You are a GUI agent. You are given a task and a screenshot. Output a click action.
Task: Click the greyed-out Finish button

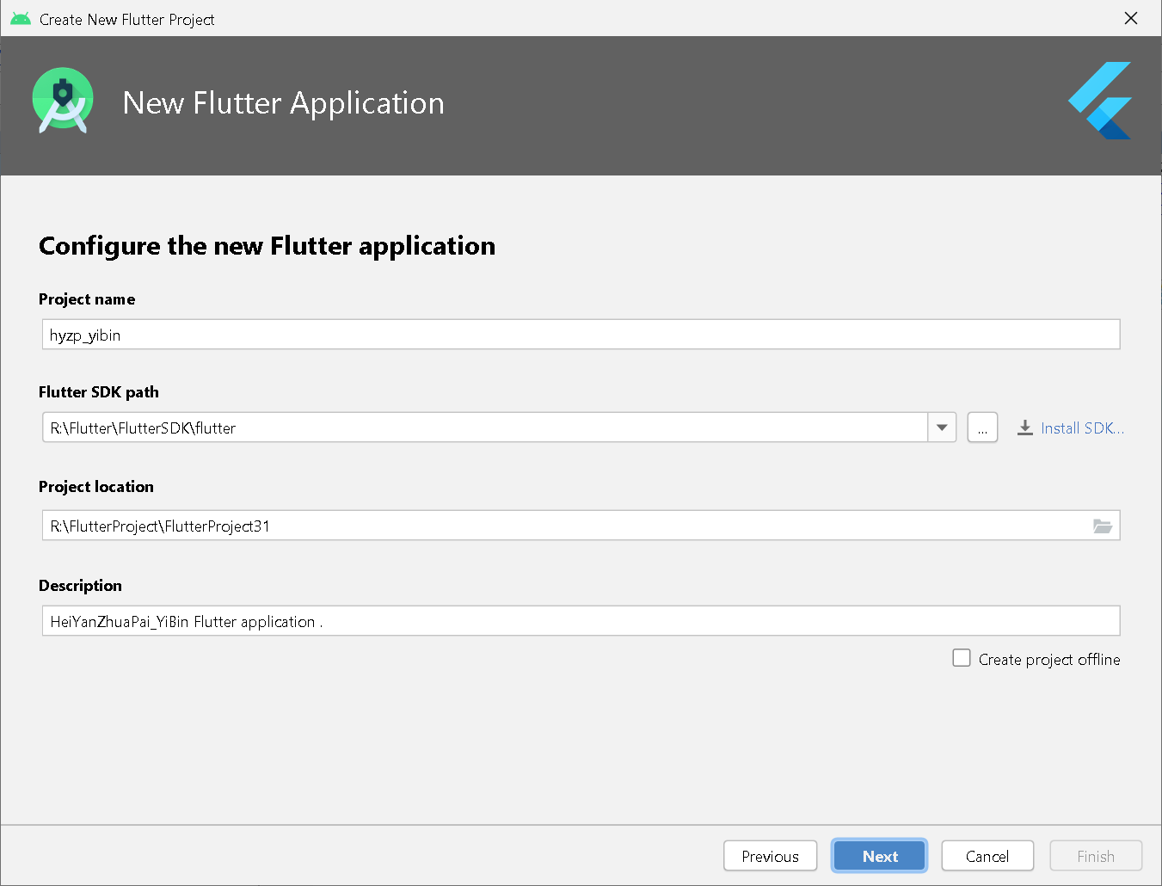[1095, 856]
